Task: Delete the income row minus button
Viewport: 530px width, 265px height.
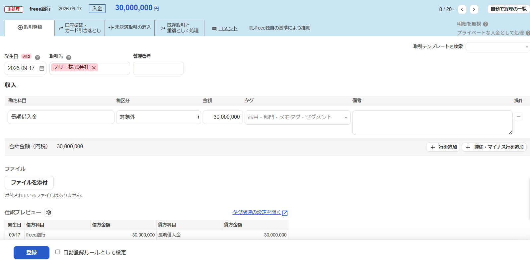Action: (518, 116)
